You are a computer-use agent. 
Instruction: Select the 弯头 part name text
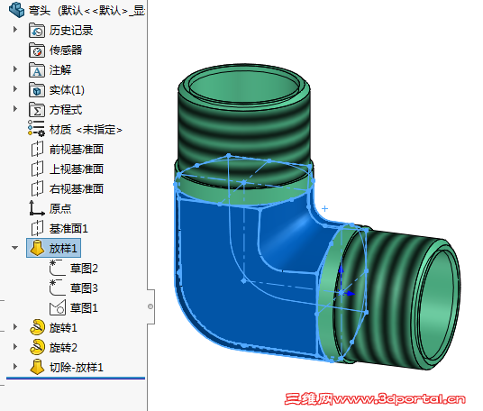40,10
